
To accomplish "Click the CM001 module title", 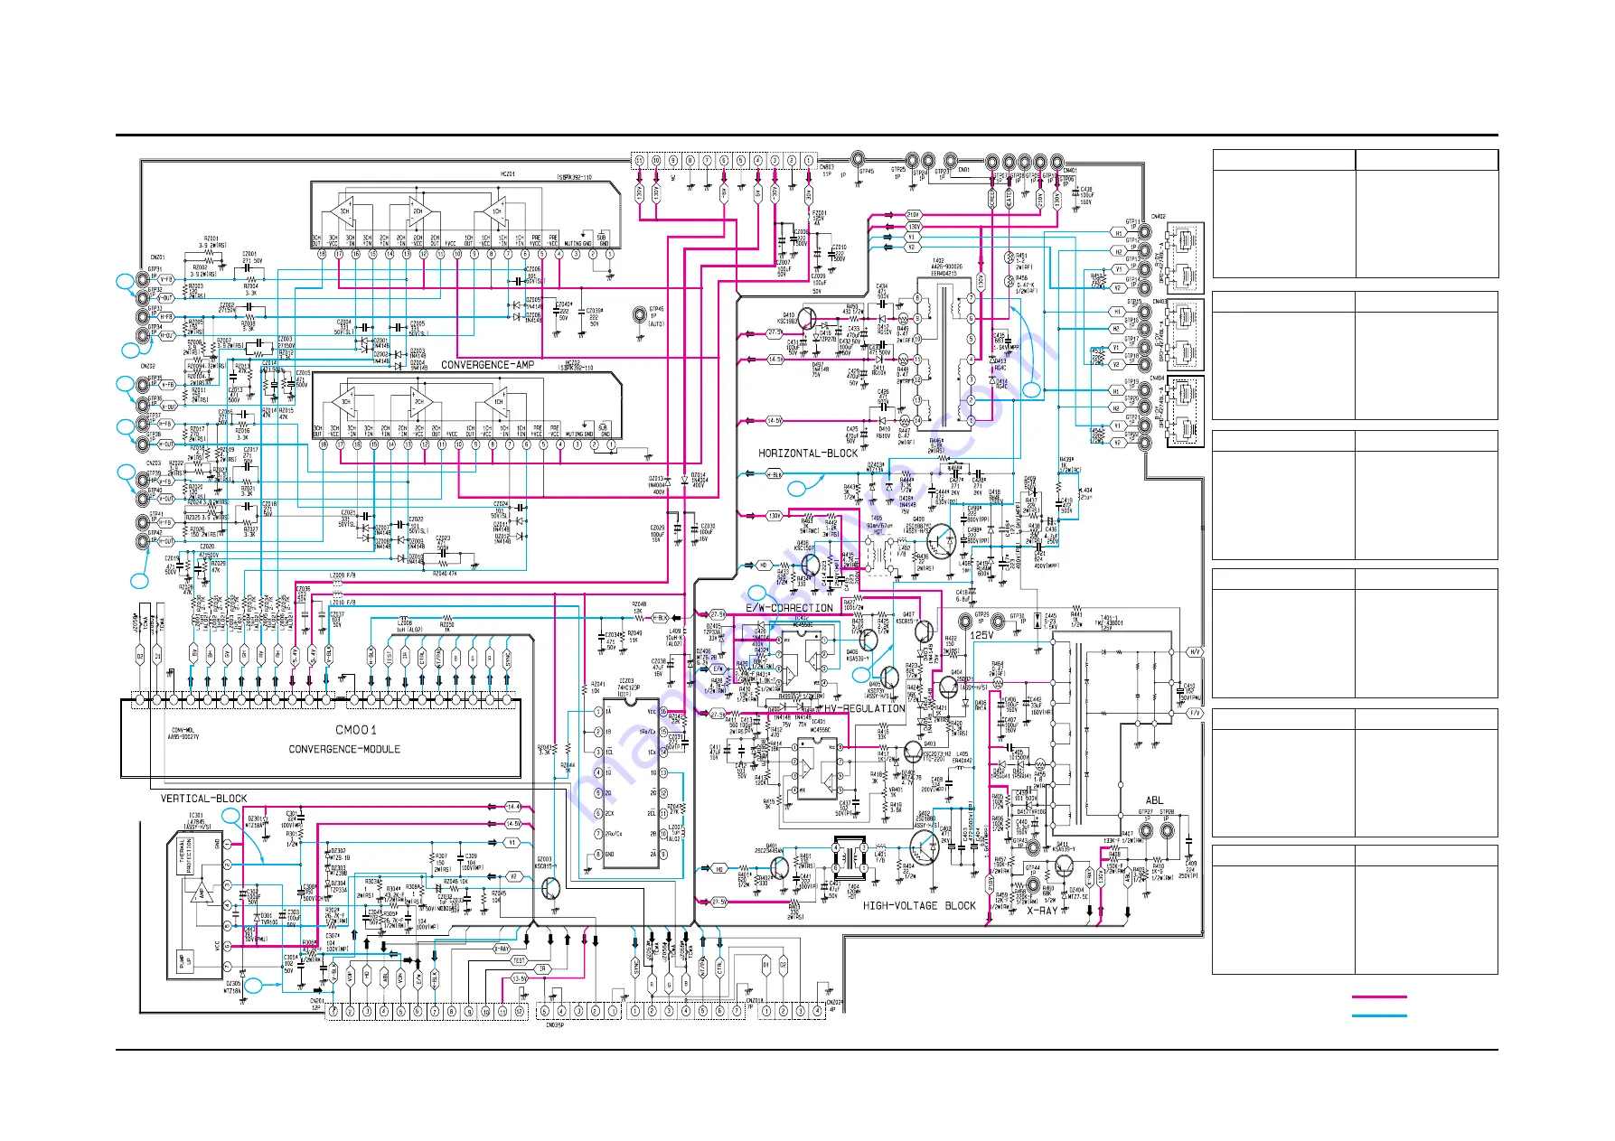I will tap(356, 730).
